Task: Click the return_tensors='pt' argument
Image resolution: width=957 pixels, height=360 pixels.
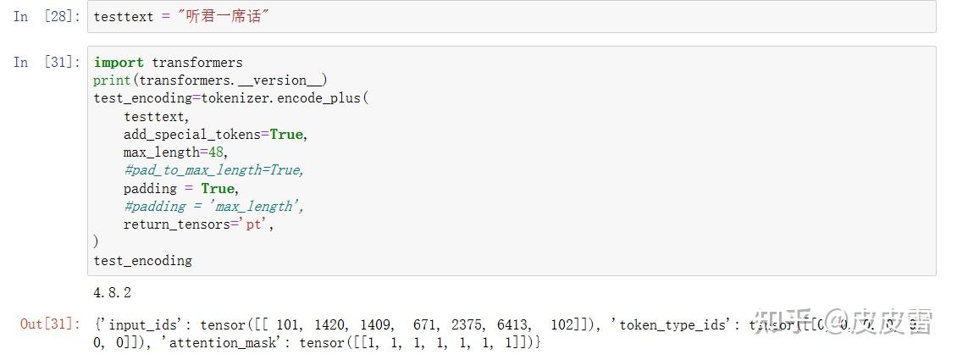Action: [x=199, y=224]
